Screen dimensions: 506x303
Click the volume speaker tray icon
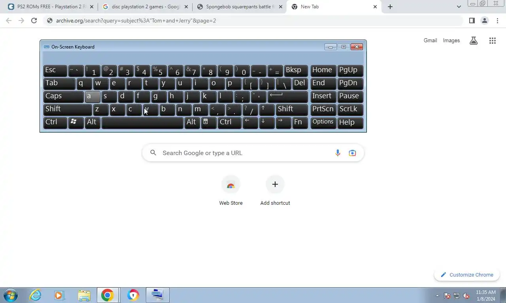[466, 296]
